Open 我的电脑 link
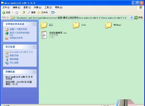The image size is (145, 106). 14,59
